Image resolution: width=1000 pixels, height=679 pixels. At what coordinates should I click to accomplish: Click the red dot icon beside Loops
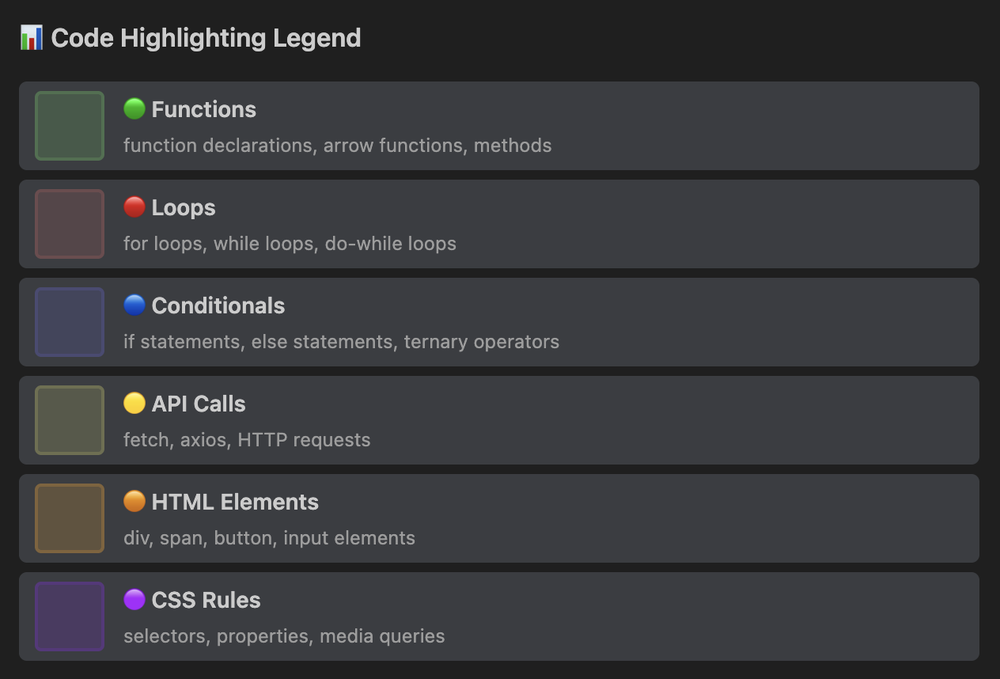(x=134, y=207)
